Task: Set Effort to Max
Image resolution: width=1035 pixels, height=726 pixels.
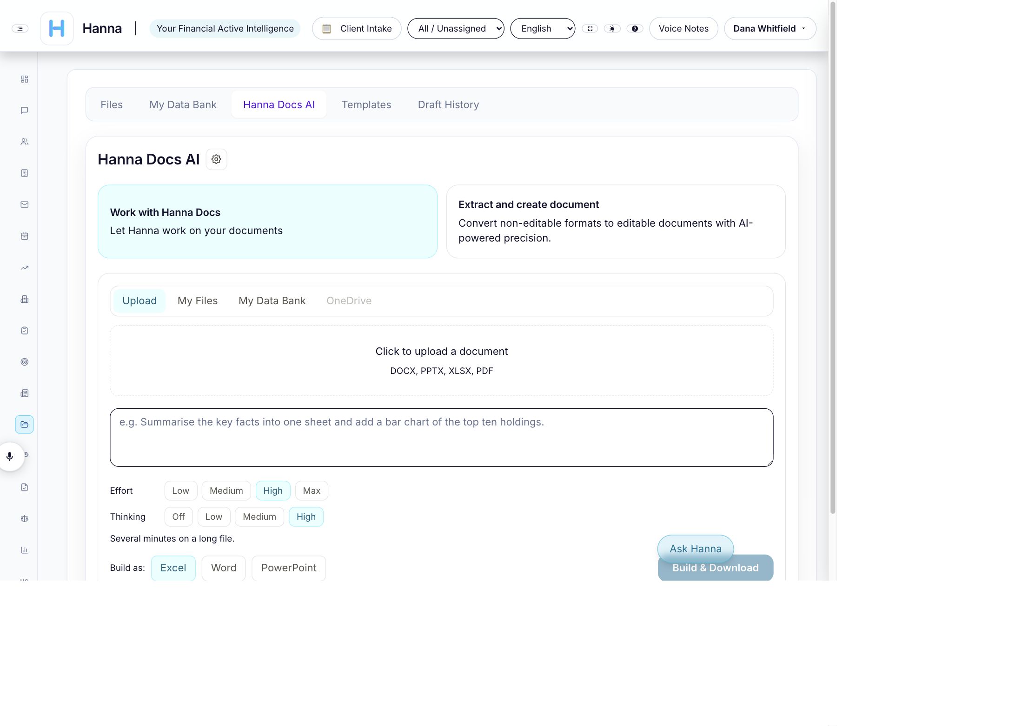Action: pyautogui.click(x=312, y=491)
